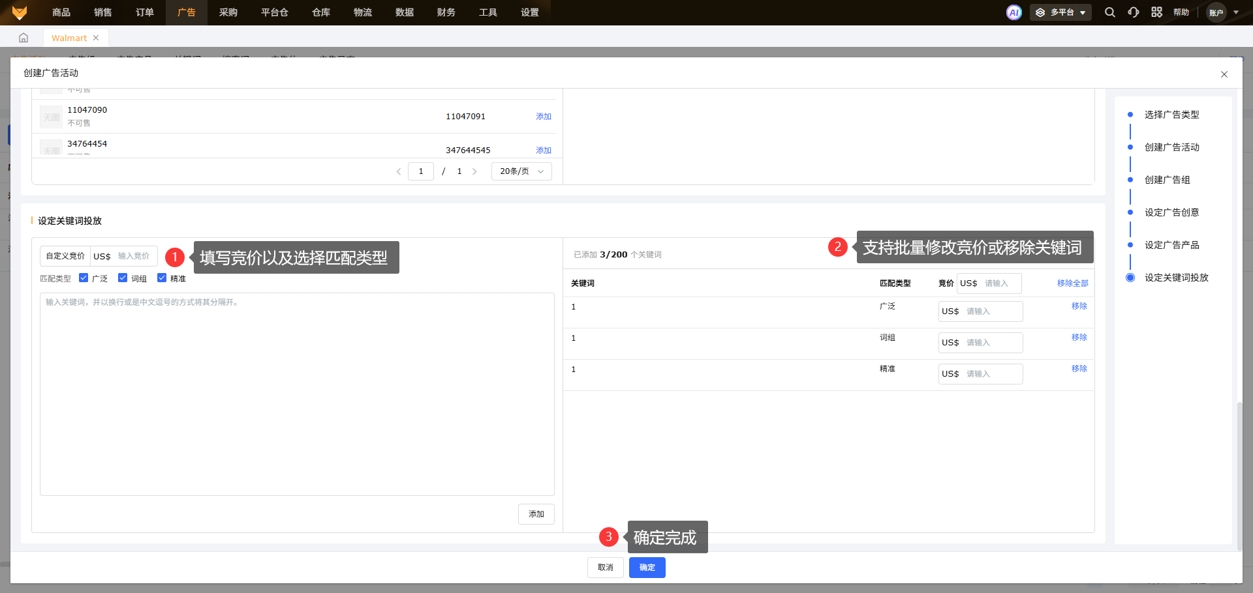Viewport: 1253px width, 593px height.
Task: Jump to the 选择广告类型 step
Action: coord(1172,115)
